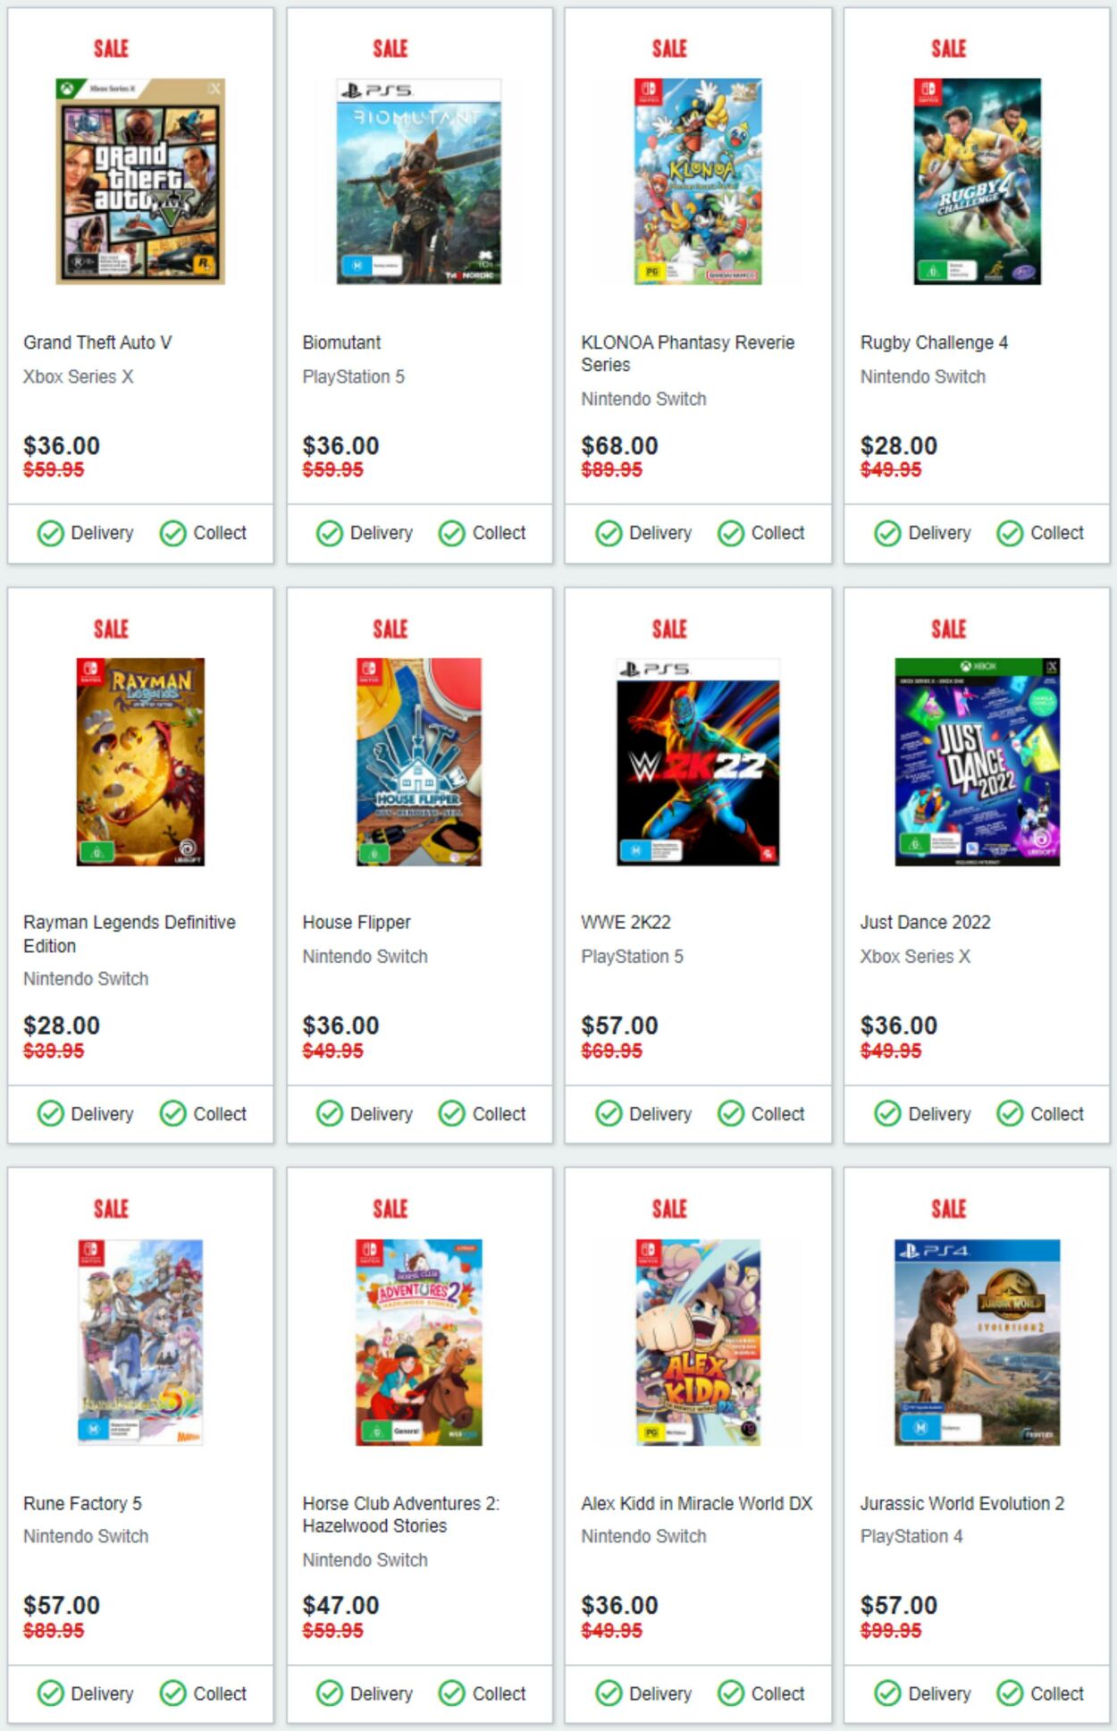The height and width of the screenshot is (1731, 1117).
Task: Click the PlayStation 5 label under Biomutant
Action: pos(352,376)
